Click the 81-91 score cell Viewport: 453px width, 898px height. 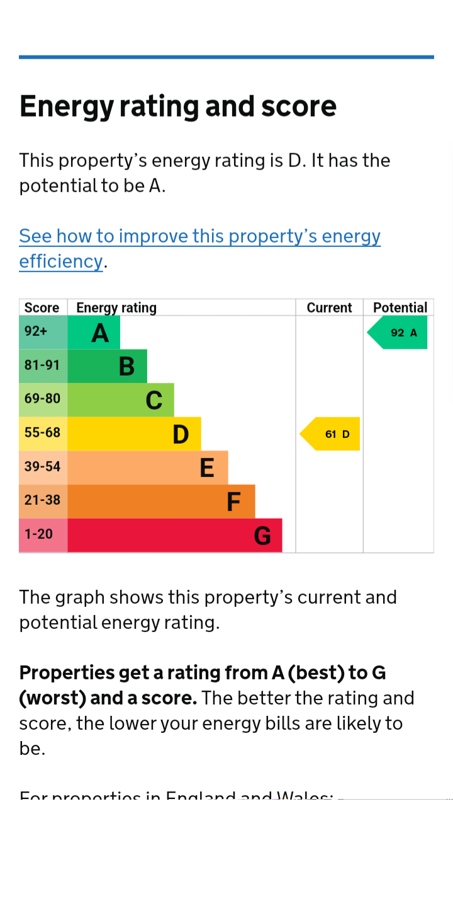[43, 366]
